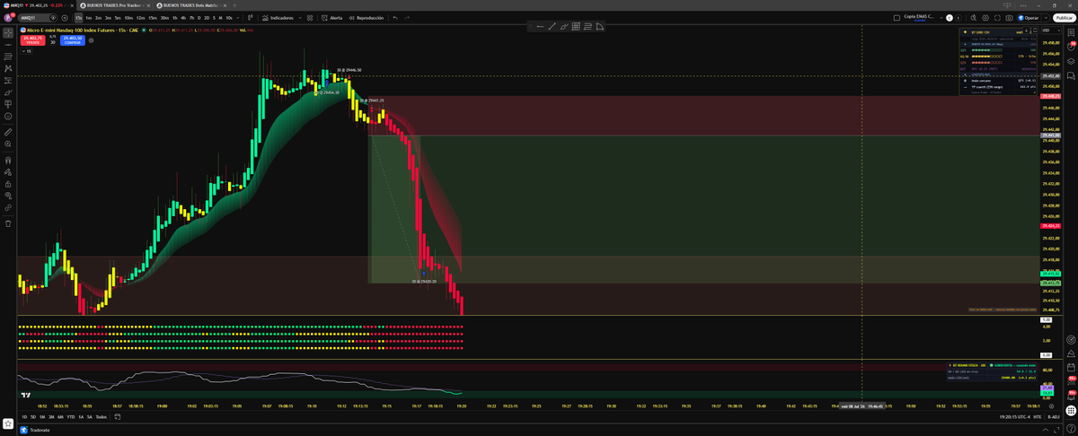Expand the timeframe interval dropdown arrow

238,18
